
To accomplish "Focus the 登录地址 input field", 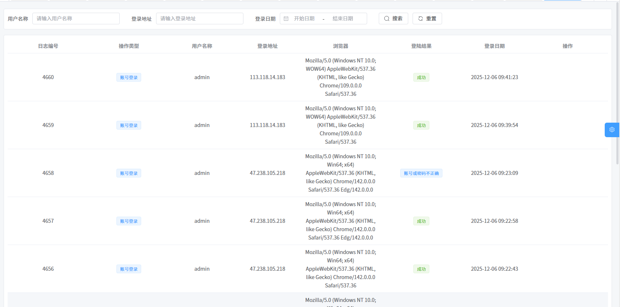I will tap(199, 19).
